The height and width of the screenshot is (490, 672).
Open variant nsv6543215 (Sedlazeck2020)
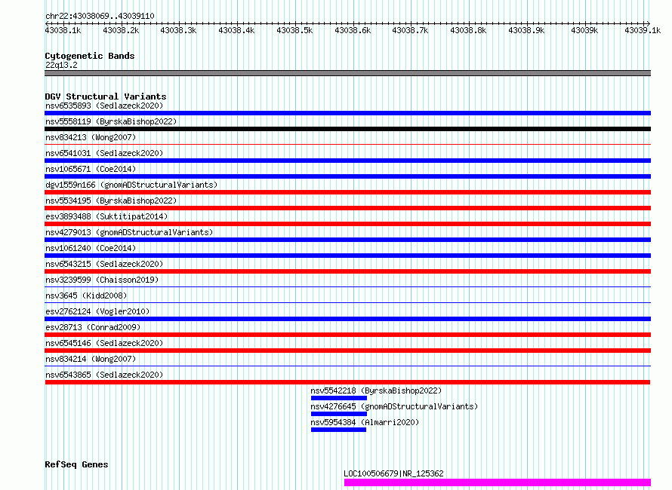(104, 264)
